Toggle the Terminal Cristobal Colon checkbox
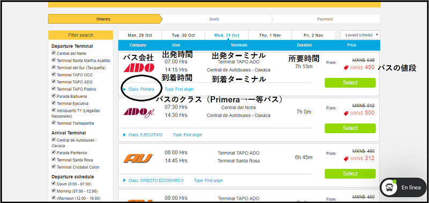Viewport: 429px width, 203px height. [54, 167]
